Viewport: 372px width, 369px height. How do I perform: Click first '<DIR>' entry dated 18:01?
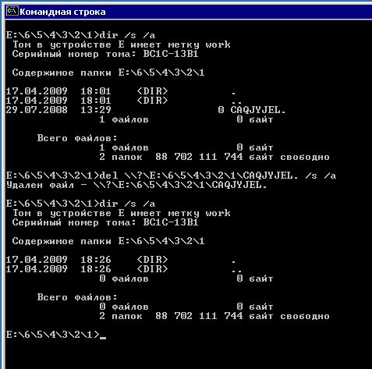click(x=152, y=91)
